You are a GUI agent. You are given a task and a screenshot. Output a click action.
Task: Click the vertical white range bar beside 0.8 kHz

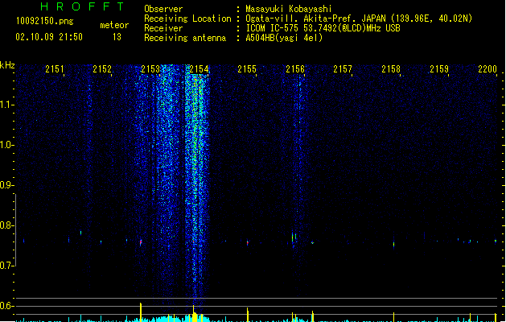pos(15,230)
